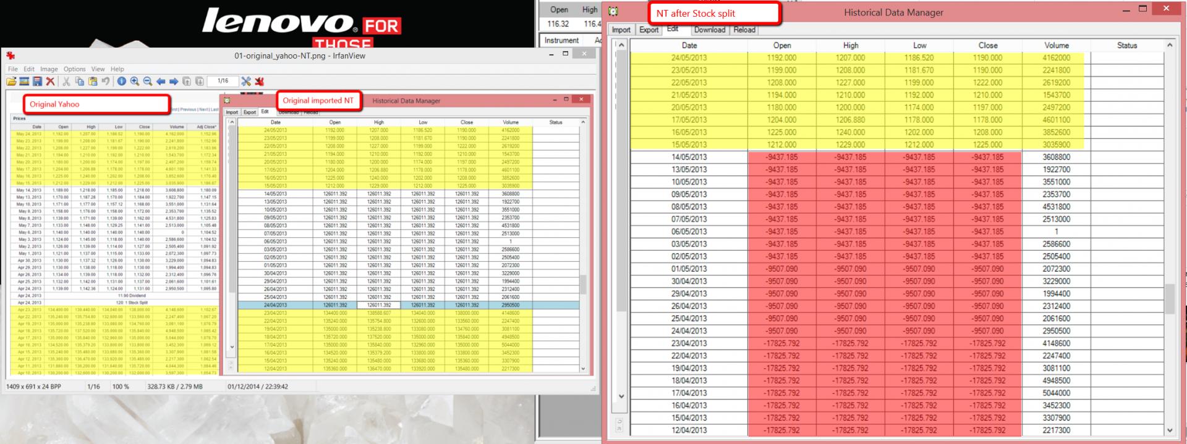
Task: Click status bar date 01/12/2014 / 22:39:42
Action: (257, 387)
